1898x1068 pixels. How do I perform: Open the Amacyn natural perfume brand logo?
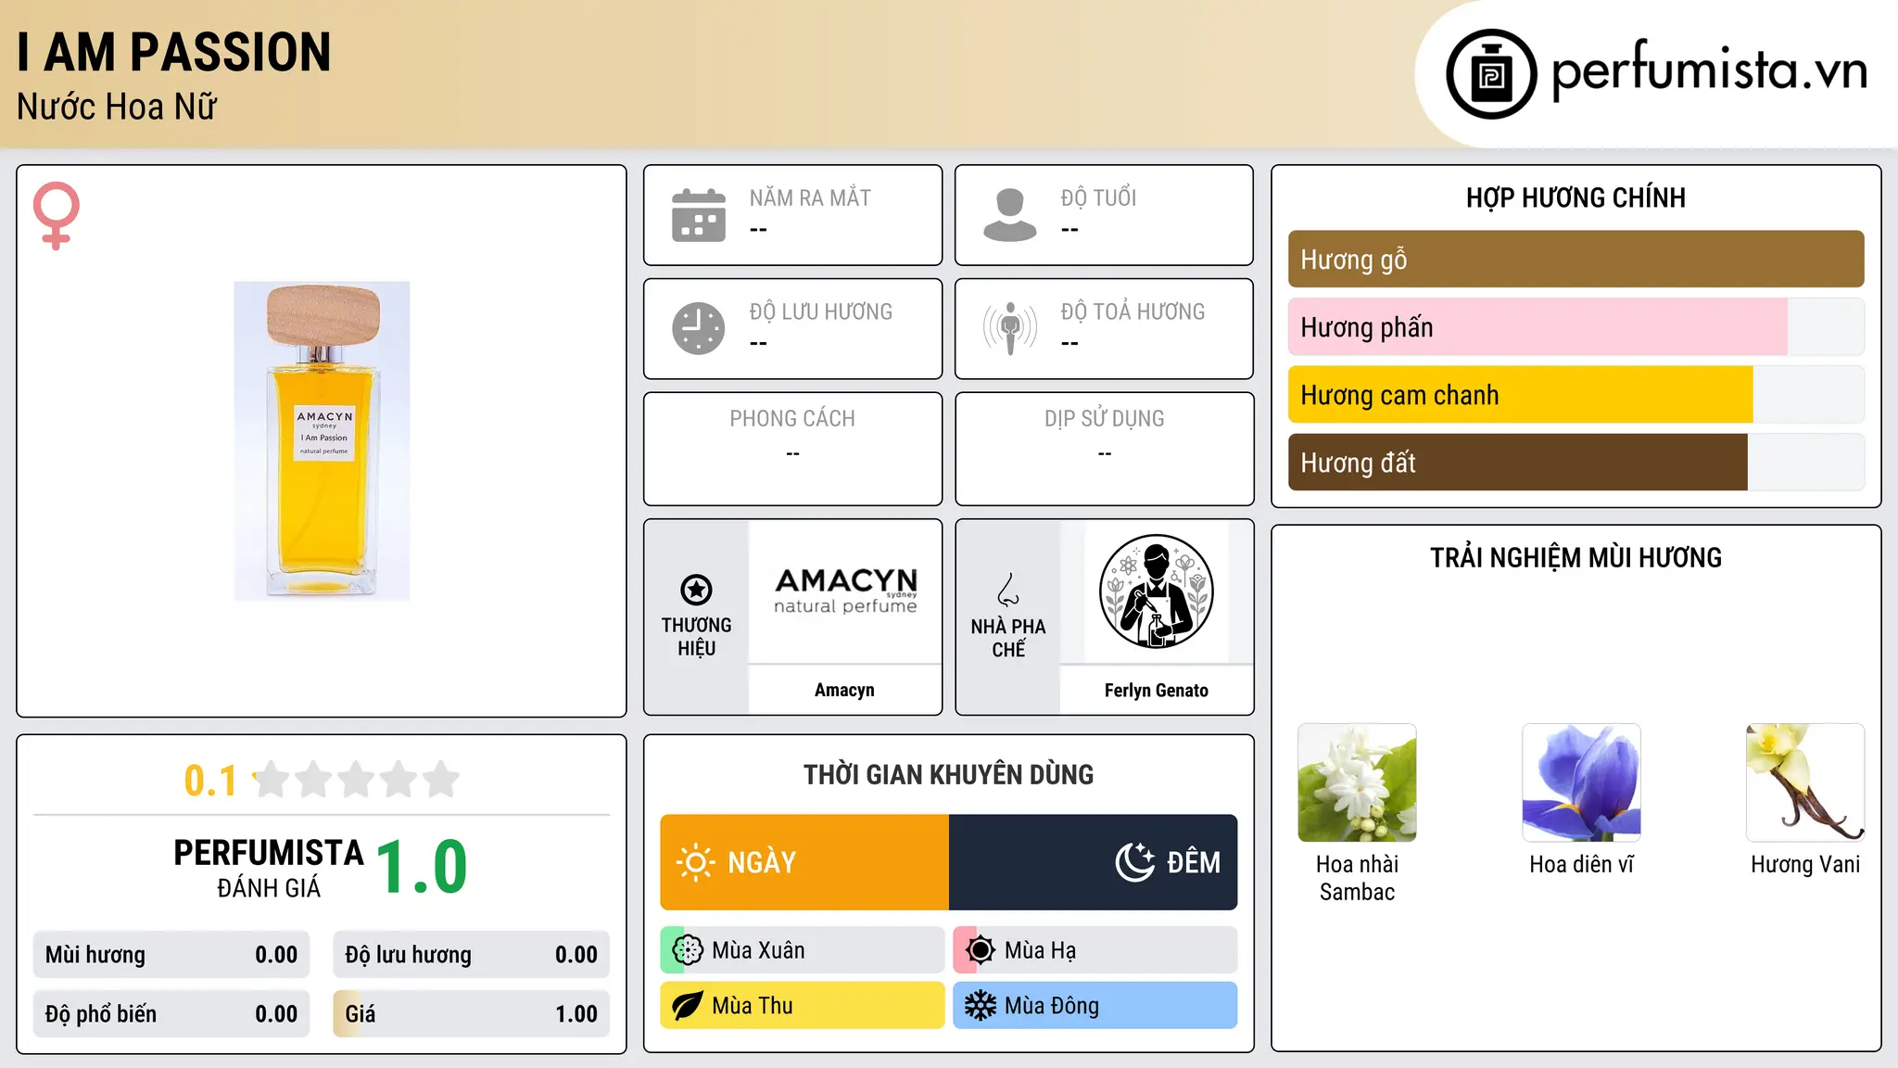point(845,591)
